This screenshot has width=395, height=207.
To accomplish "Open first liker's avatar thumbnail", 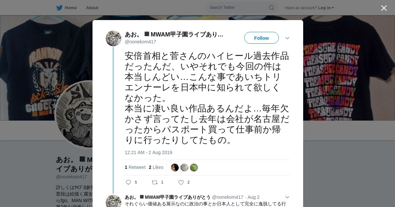I will 175,168.
